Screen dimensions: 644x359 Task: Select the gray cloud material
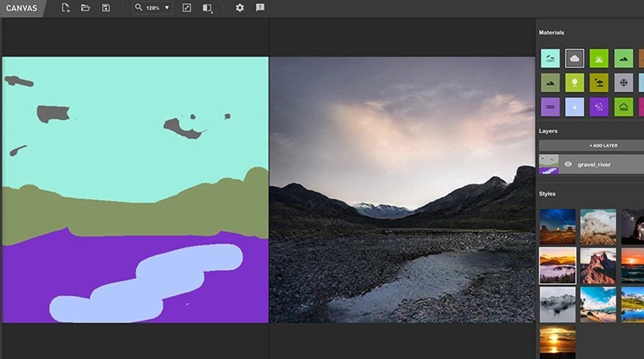coord(575,58)
